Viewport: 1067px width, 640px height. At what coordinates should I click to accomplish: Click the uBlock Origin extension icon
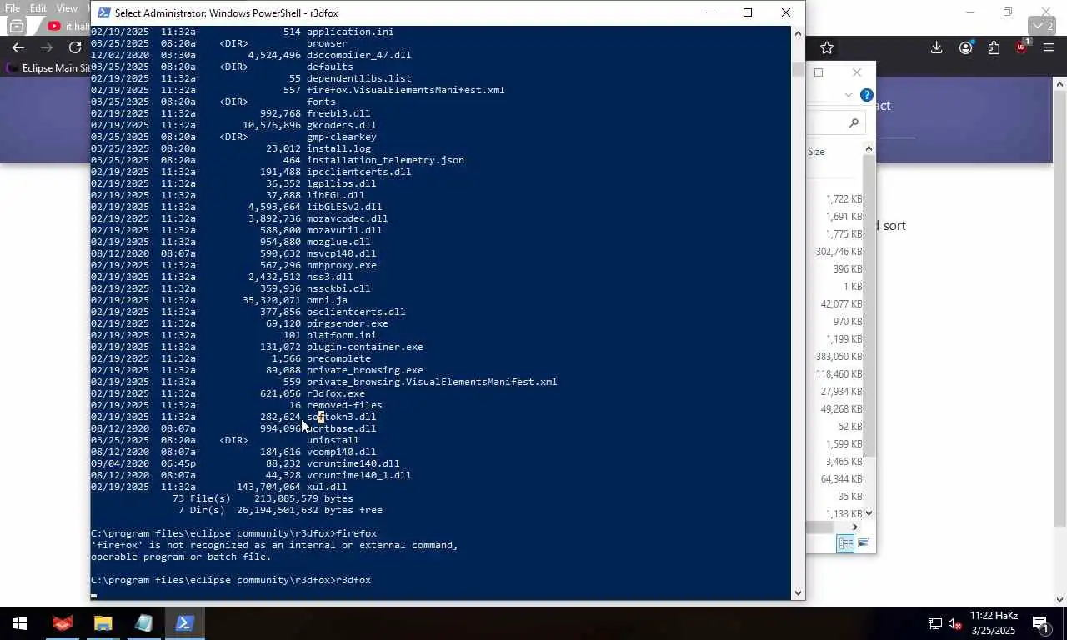(x=1022, y=47)
